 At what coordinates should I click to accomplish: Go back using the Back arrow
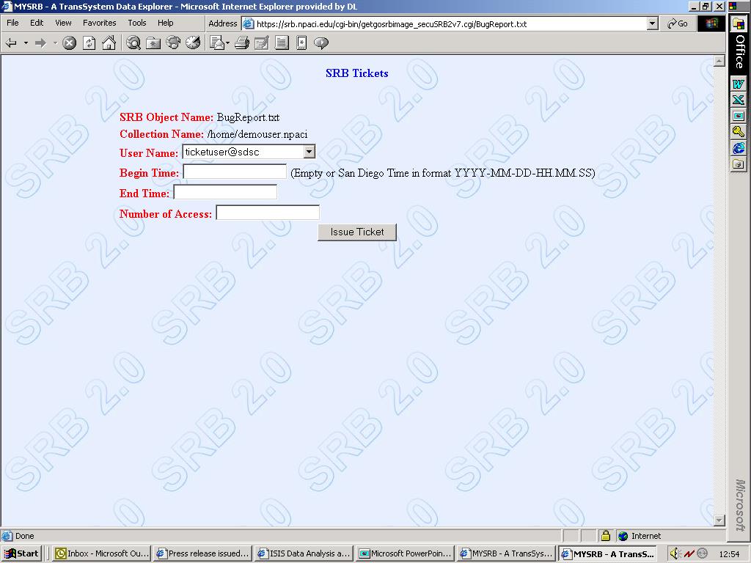coord(10,43)
